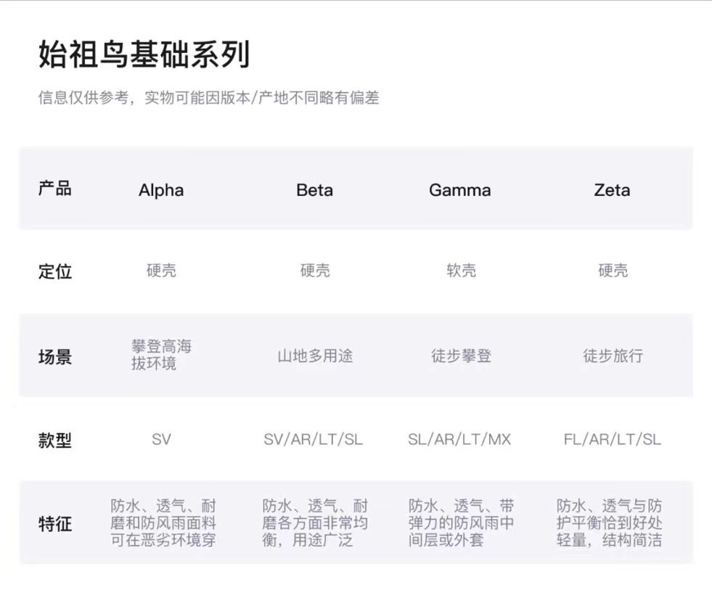Select the Beta column header

[x=314, y=190]
